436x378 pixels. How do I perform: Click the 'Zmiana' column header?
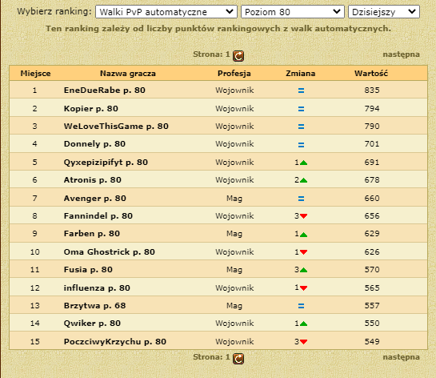click(301, 74)
